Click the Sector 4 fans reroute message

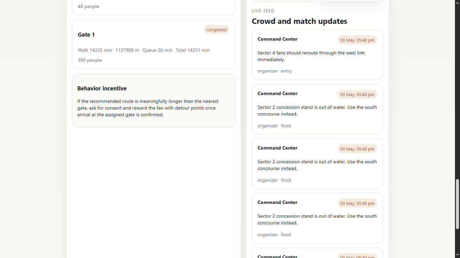pos(311,56)
